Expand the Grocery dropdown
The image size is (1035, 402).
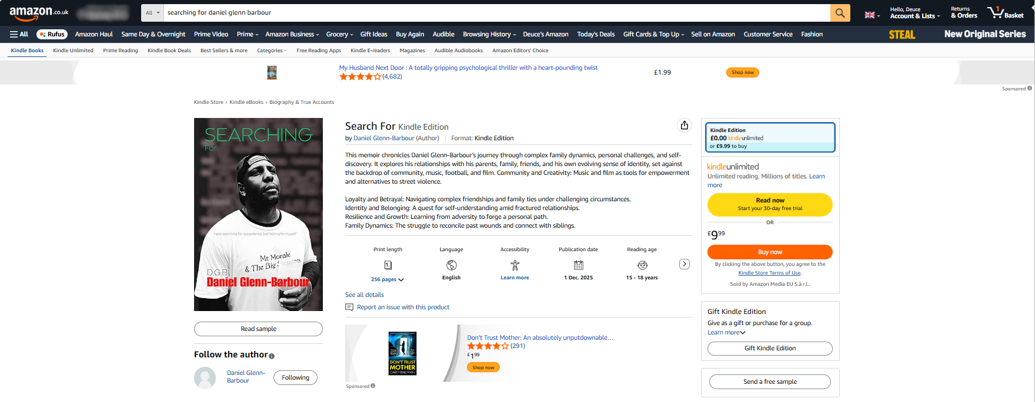[x=340, y=34]
